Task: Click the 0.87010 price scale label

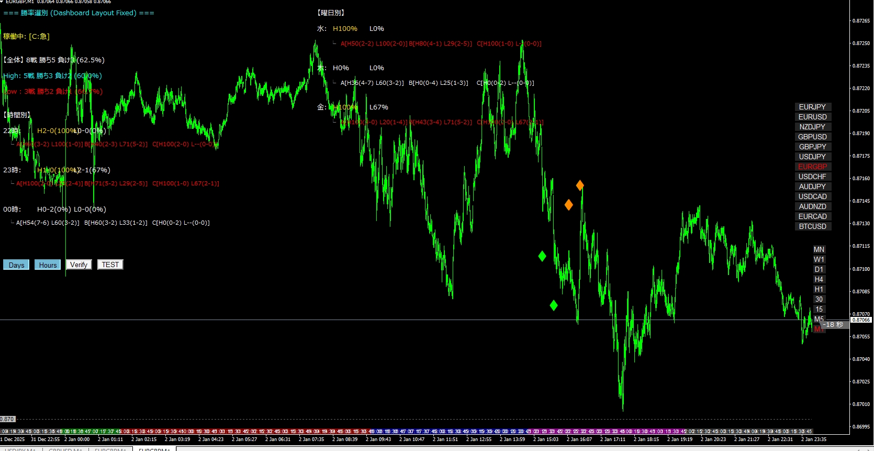Action: 861,404
